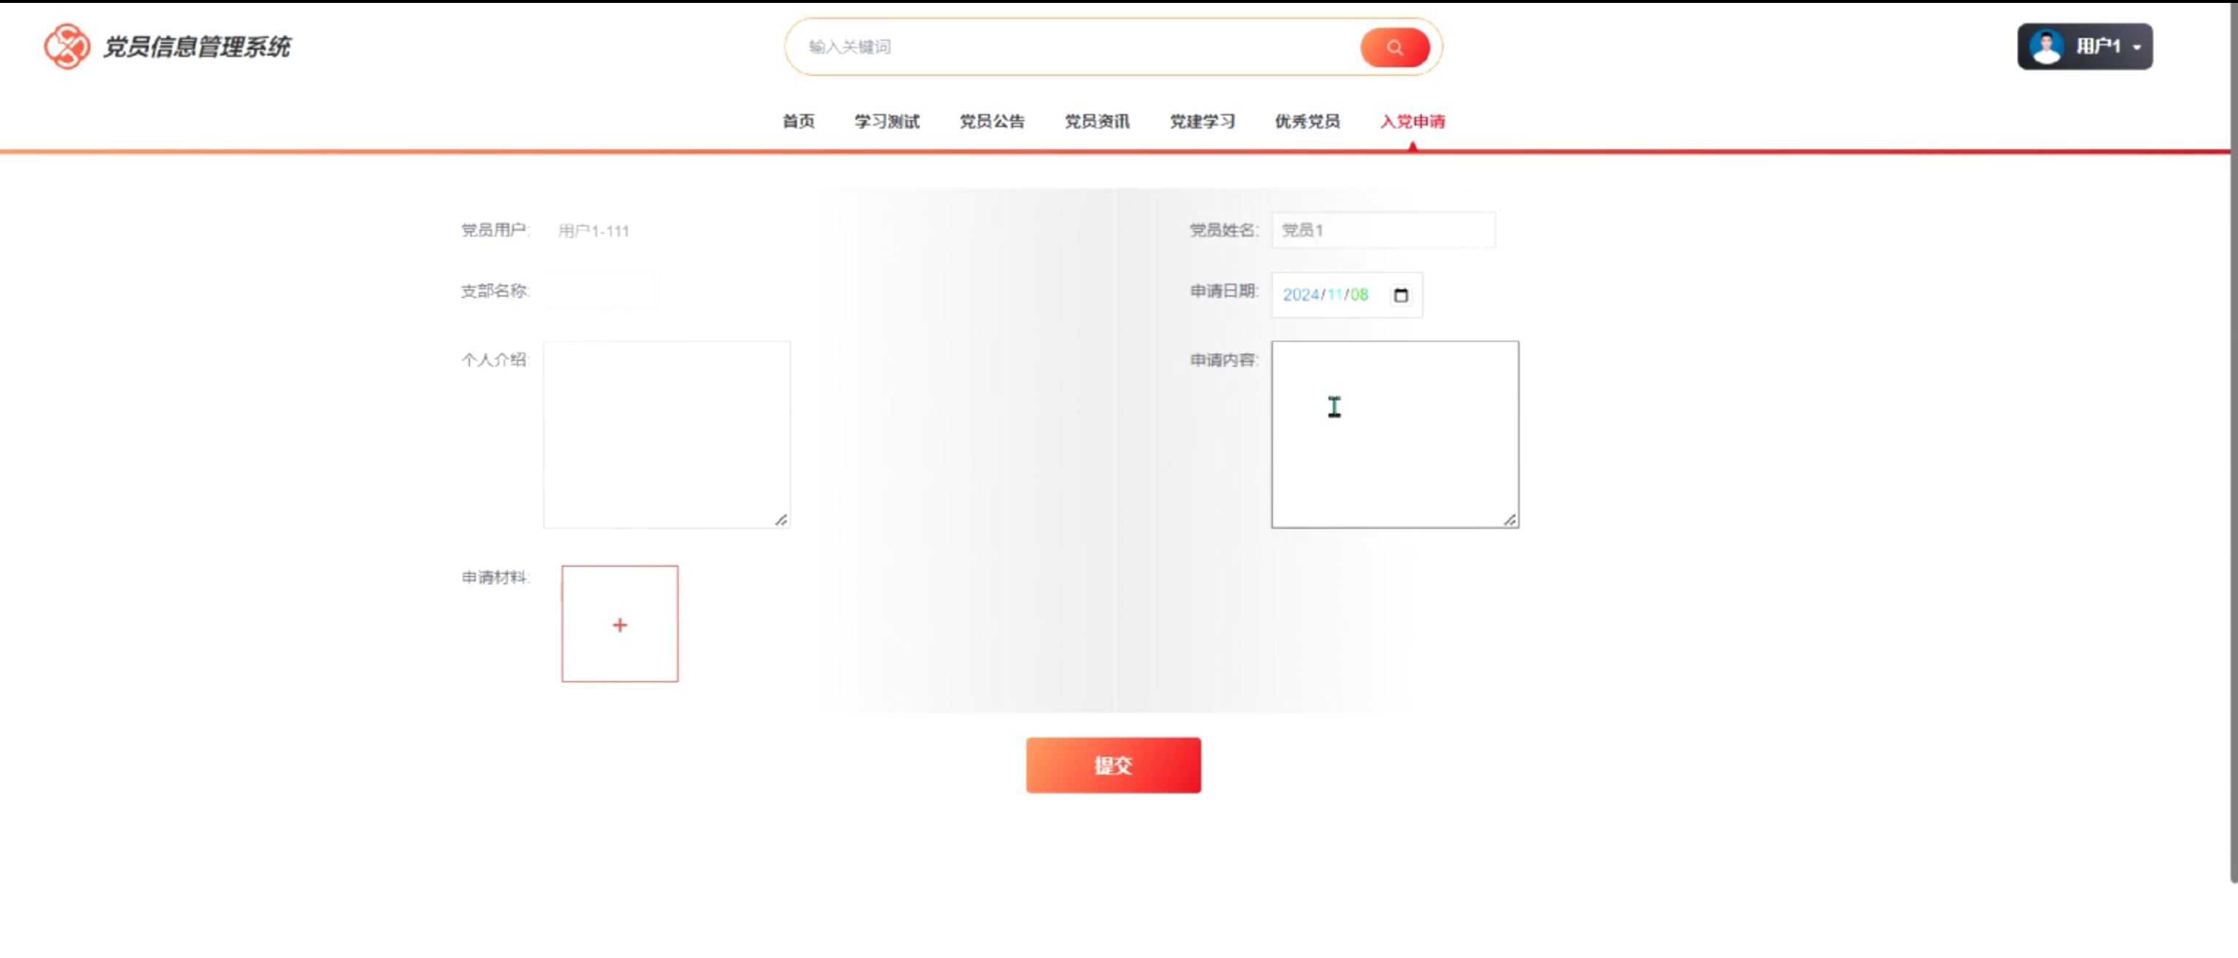Click resize handle of 申请内容 textarea
Viewport: 2238px width, 958px height.
[1510, 520]
